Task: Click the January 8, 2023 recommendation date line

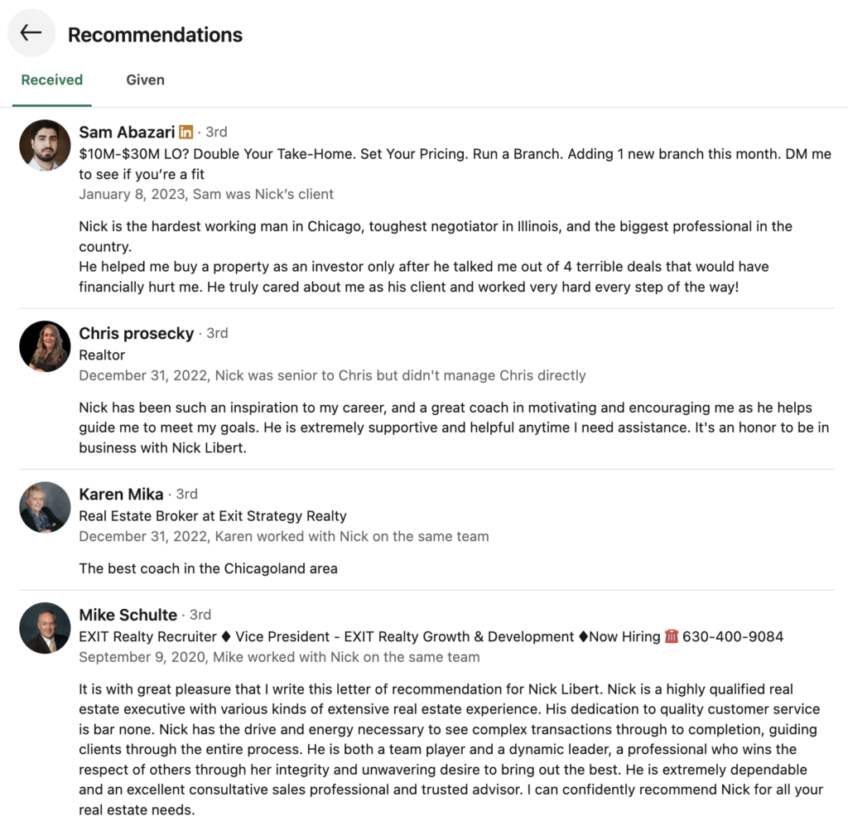Action: (x=206, y=195)
